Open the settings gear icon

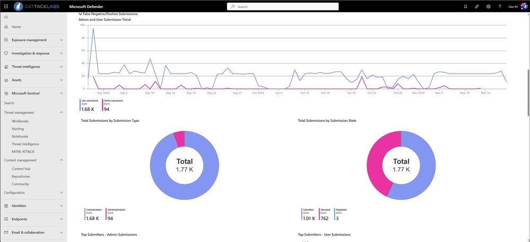488,6
